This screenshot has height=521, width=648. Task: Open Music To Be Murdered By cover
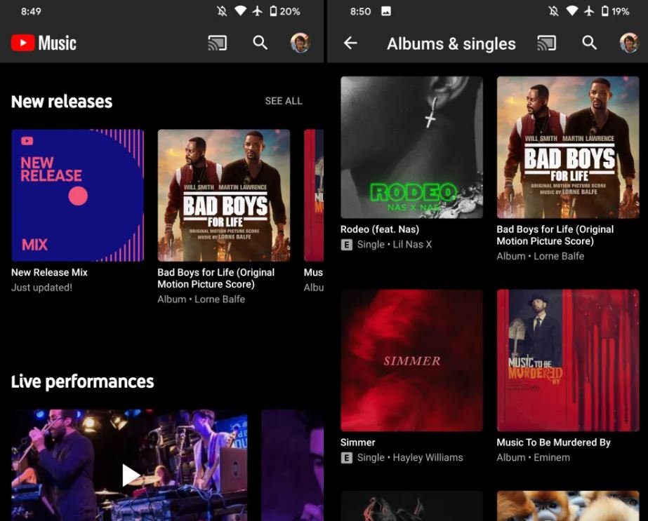tap(568, 360)
